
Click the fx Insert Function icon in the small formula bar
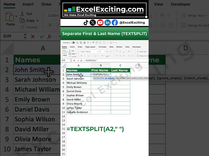81,60
